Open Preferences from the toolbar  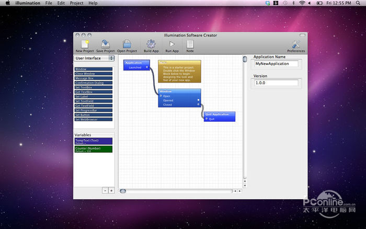(296, 44)
